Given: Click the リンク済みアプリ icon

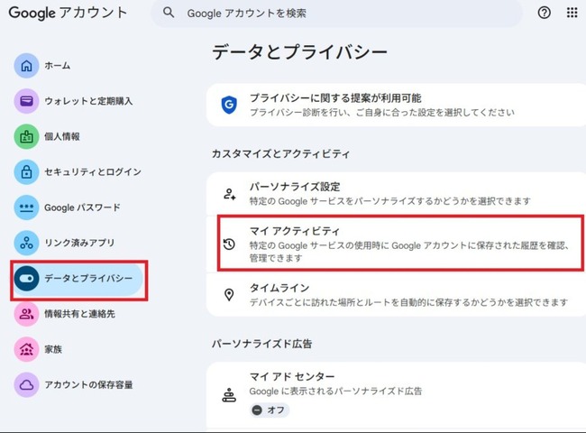Looking at the screenshot, I should click(x=26, y=243).
